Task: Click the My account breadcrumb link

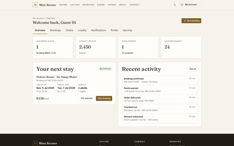Action: tap(38, 18)
